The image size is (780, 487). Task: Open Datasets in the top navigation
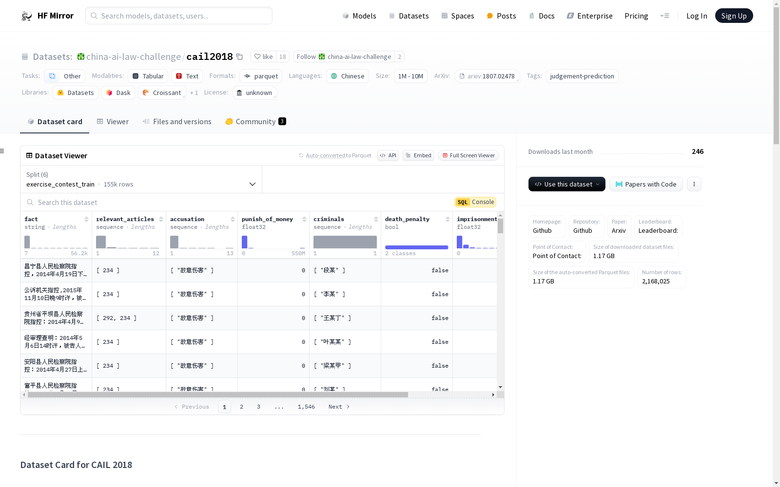pyautogui.click(x=409, y=16)
